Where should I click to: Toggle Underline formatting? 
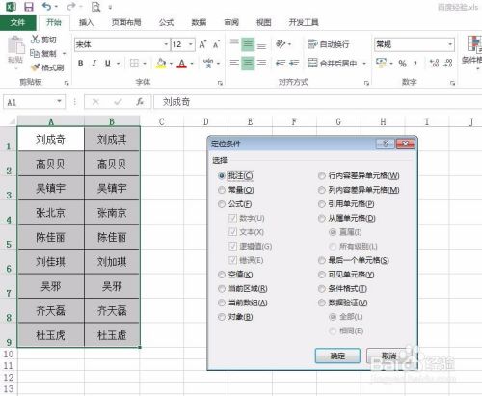point(108,64)
